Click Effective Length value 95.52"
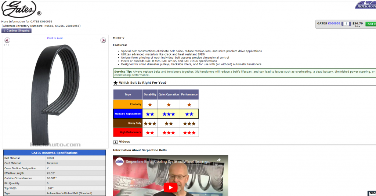 [51, 173]
